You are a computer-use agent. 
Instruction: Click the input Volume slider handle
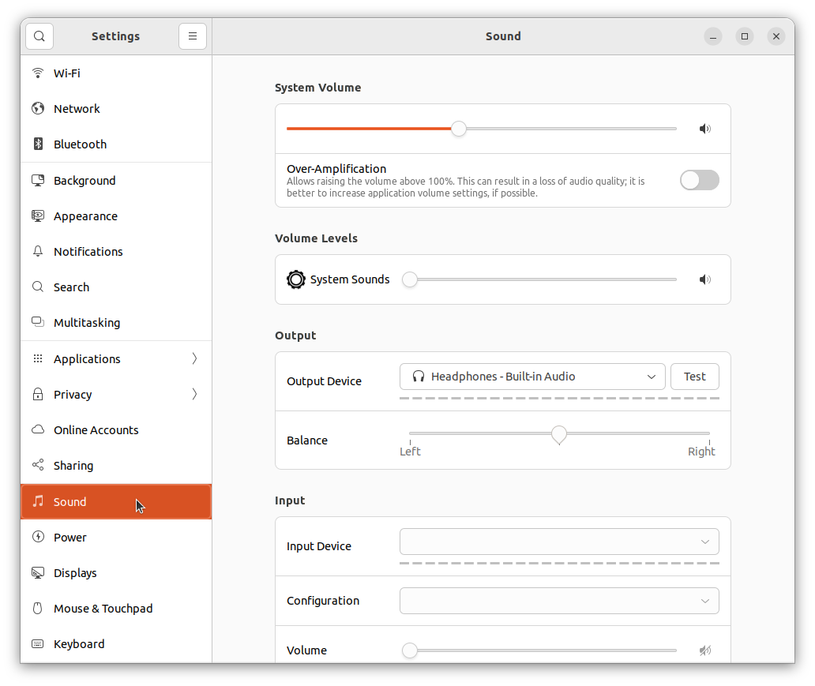pyautogui.click(x=410, y=650)
